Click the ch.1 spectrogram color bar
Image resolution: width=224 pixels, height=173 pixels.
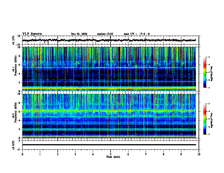tap(204, 72)
